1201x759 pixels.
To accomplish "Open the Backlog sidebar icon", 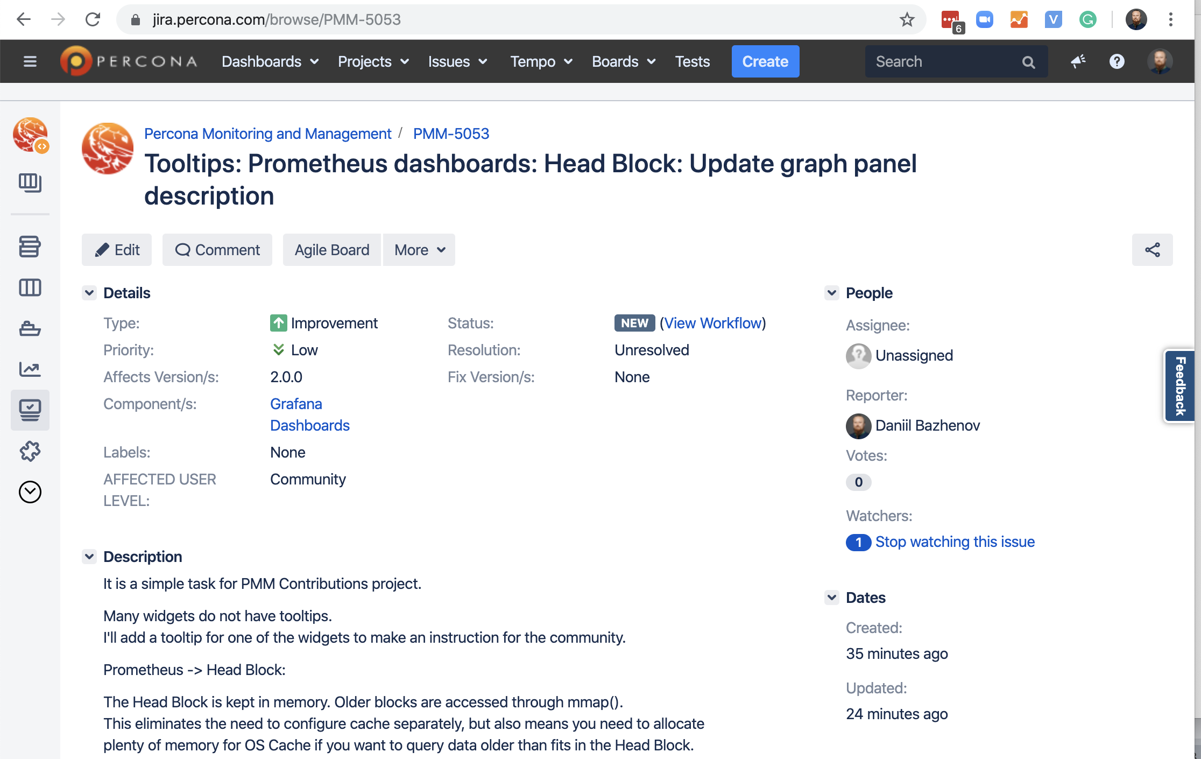I will click(30, 247).
